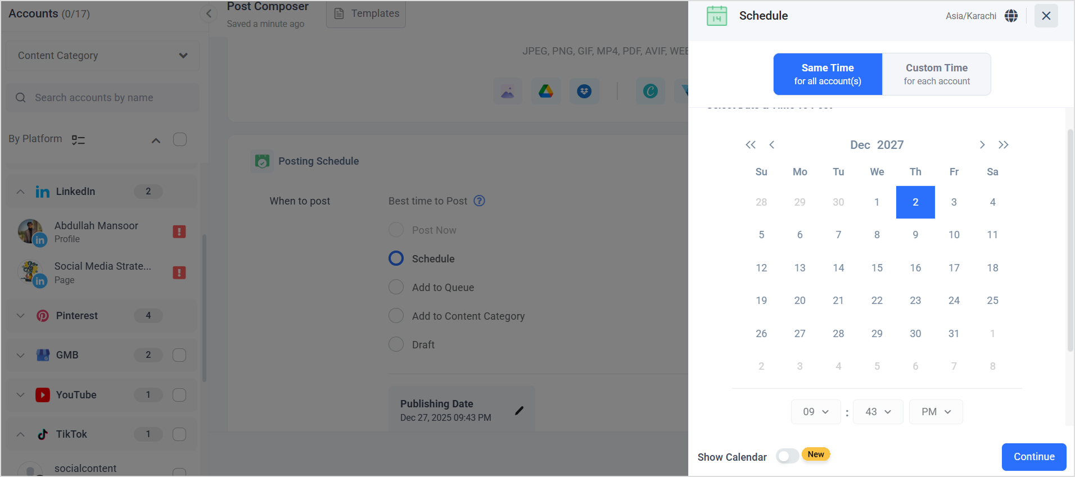Select Add to Content Category radio option

click(396, 316)
